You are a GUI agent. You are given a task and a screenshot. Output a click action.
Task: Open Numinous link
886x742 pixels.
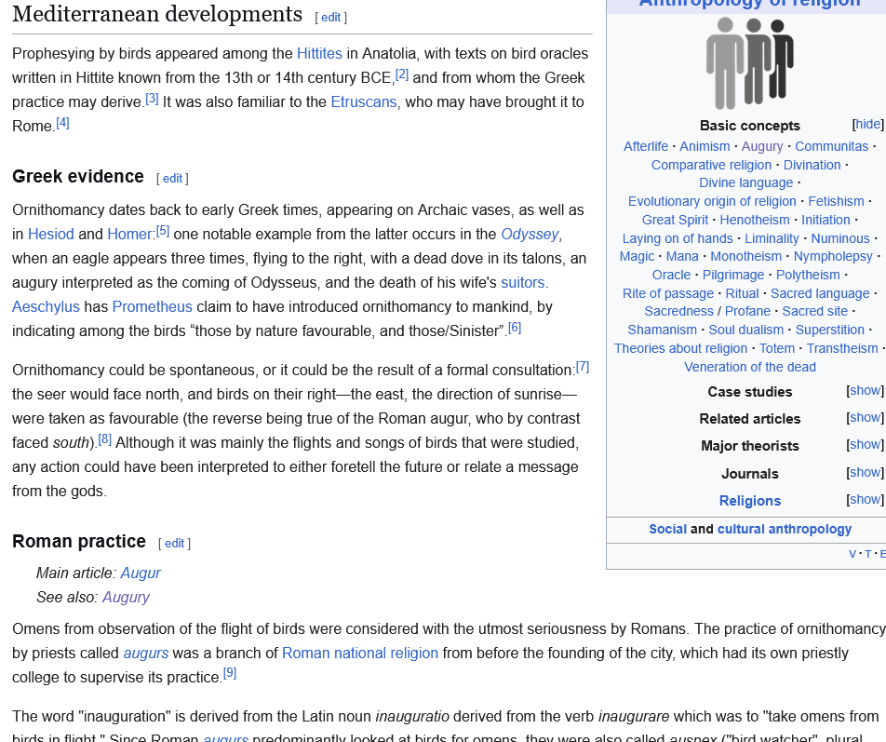pyautogui.click(x=840, y=239)
